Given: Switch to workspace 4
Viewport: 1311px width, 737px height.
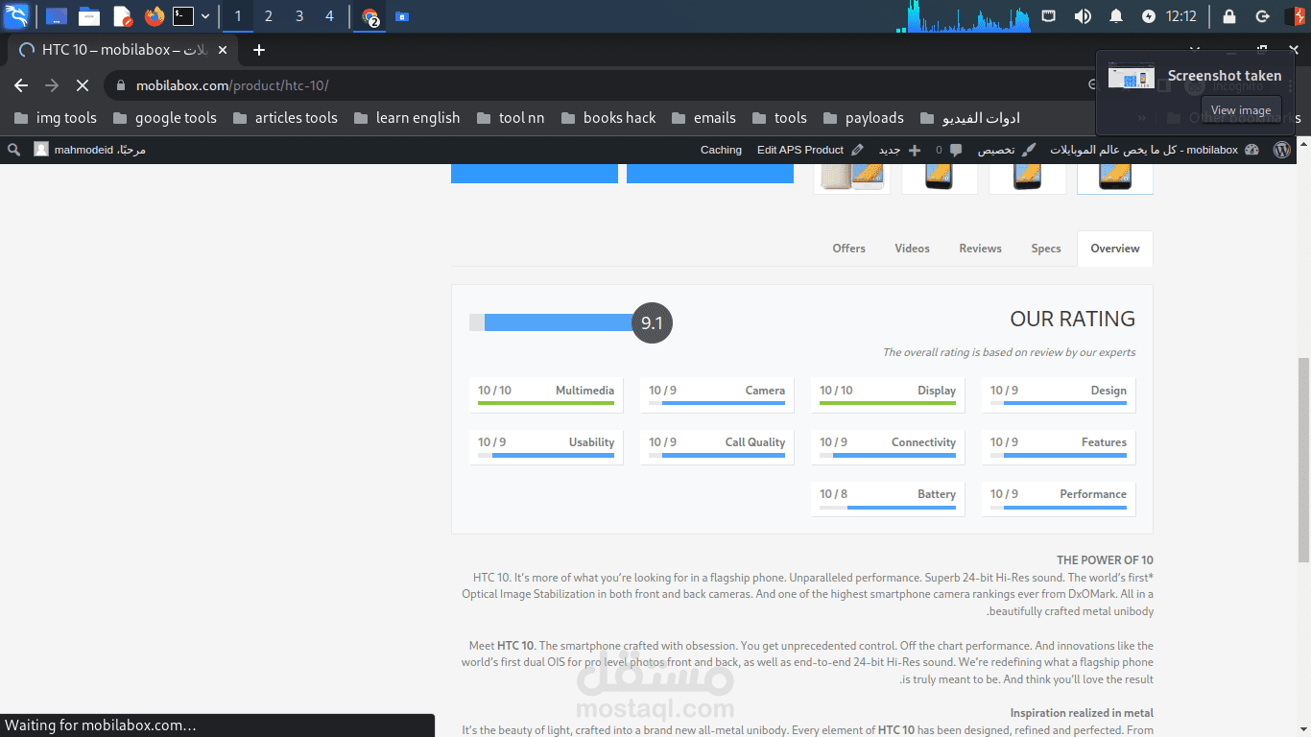Looking at the screenshot, I should [330, 16].
